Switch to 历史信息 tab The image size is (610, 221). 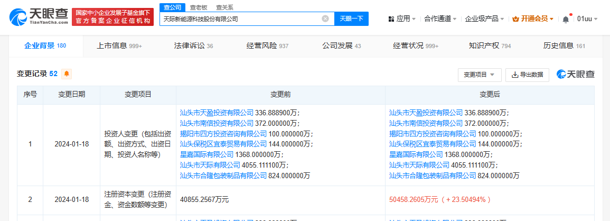click(564, 46)
